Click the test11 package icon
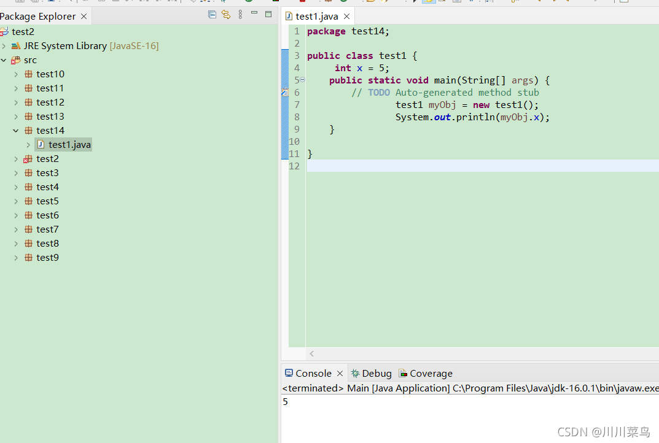Viewport: 659px width, 443px height. pyautogui.click(x=28, y=88)
